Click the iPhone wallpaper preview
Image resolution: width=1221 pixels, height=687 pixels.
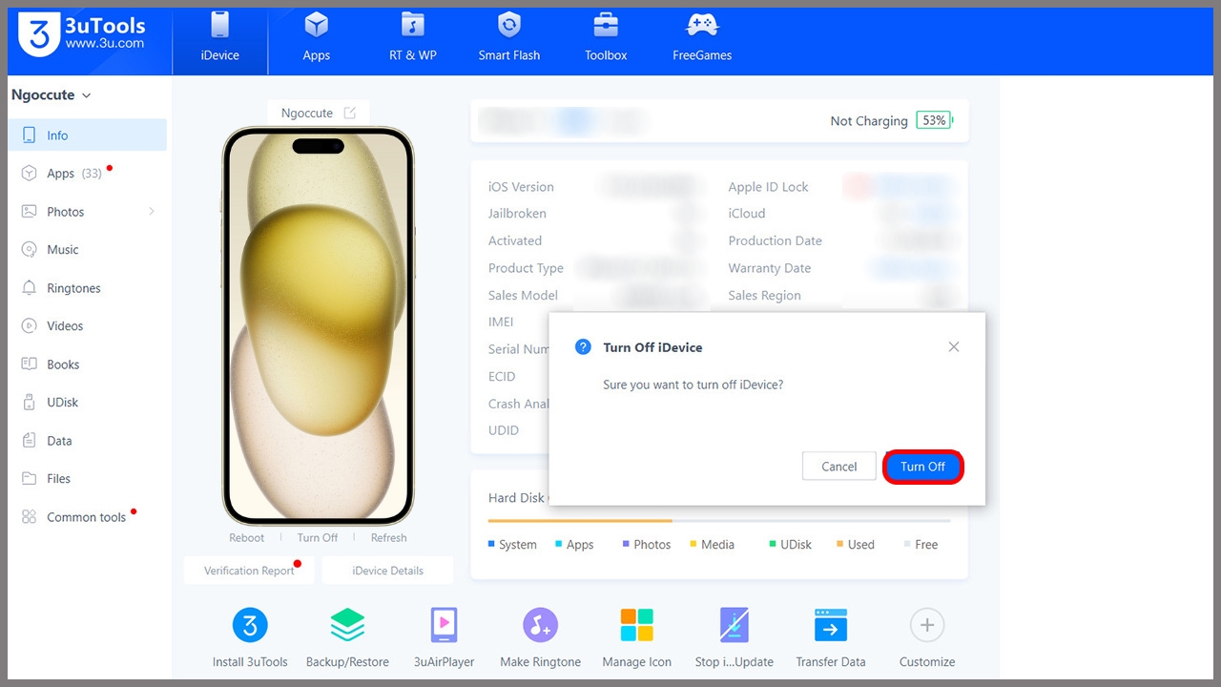[x=318, y=325]
